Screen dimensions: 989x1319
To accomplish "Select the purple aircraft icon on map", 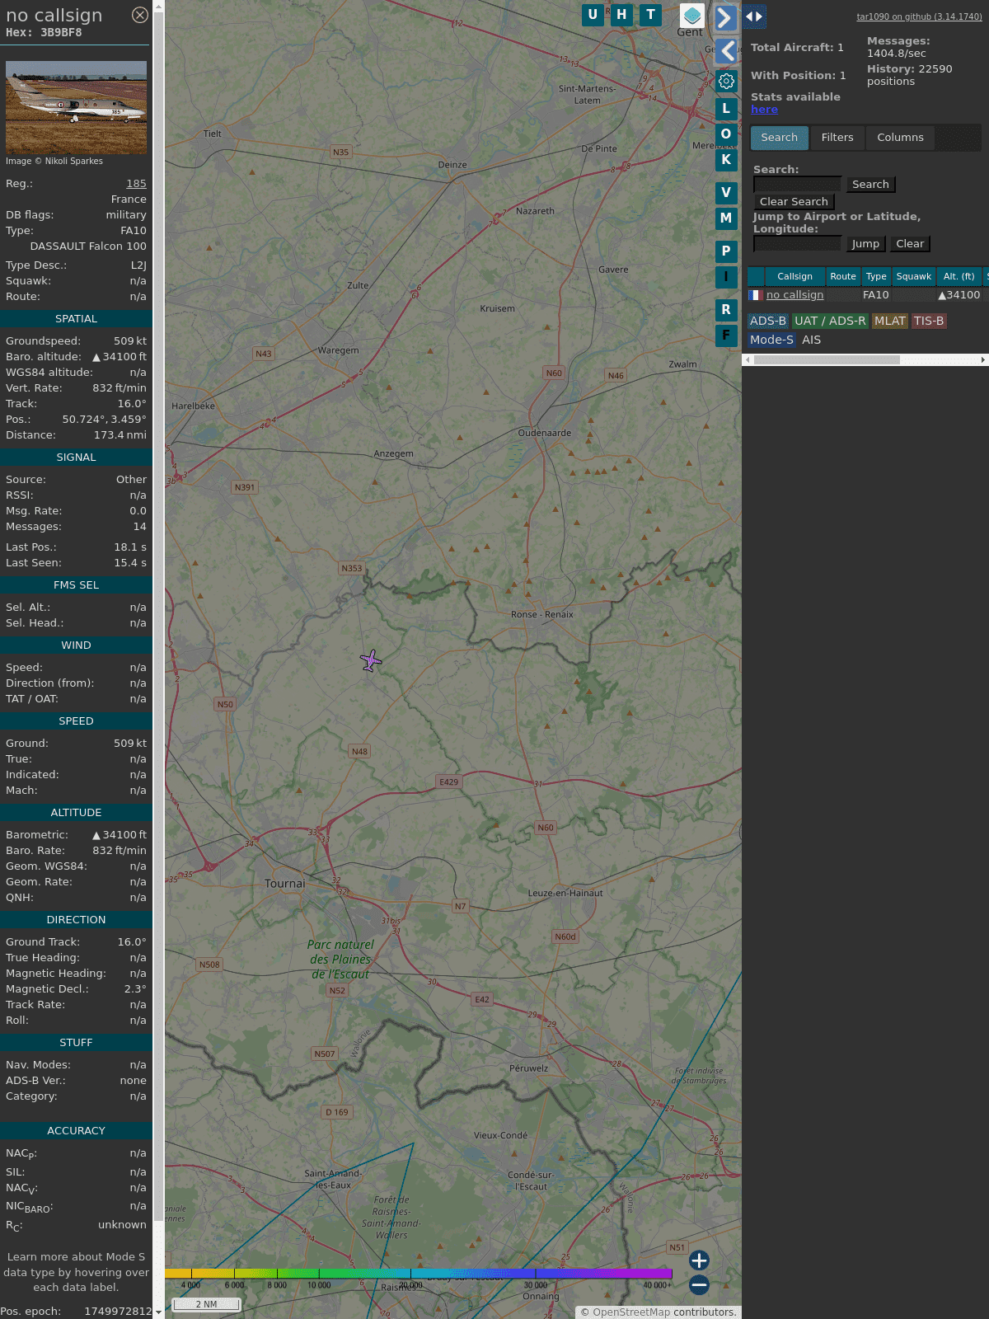I will point(371,660).
